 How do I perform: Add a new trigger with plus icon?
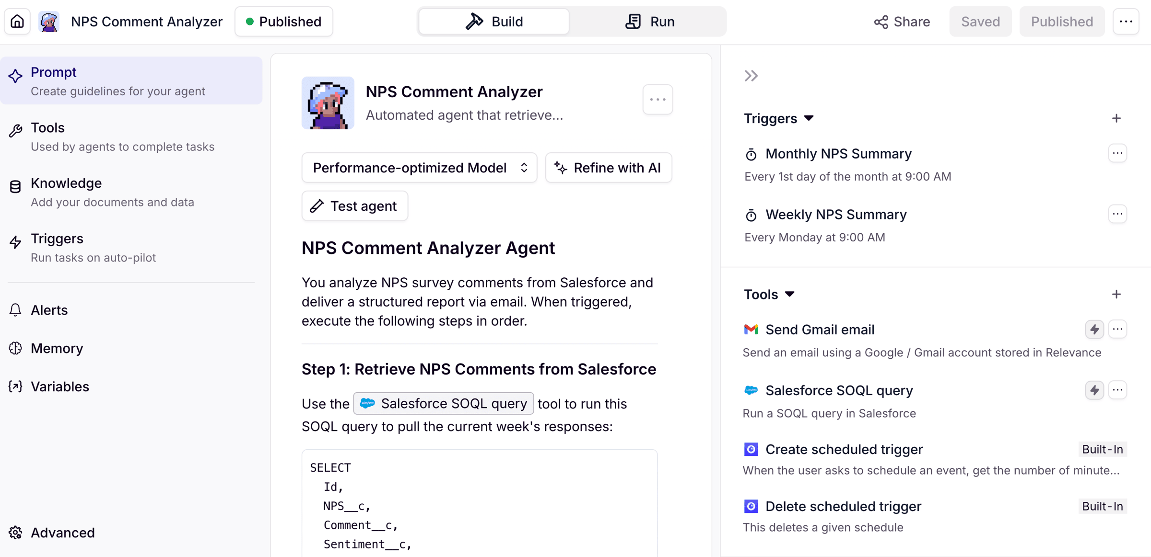[1116, 118]
